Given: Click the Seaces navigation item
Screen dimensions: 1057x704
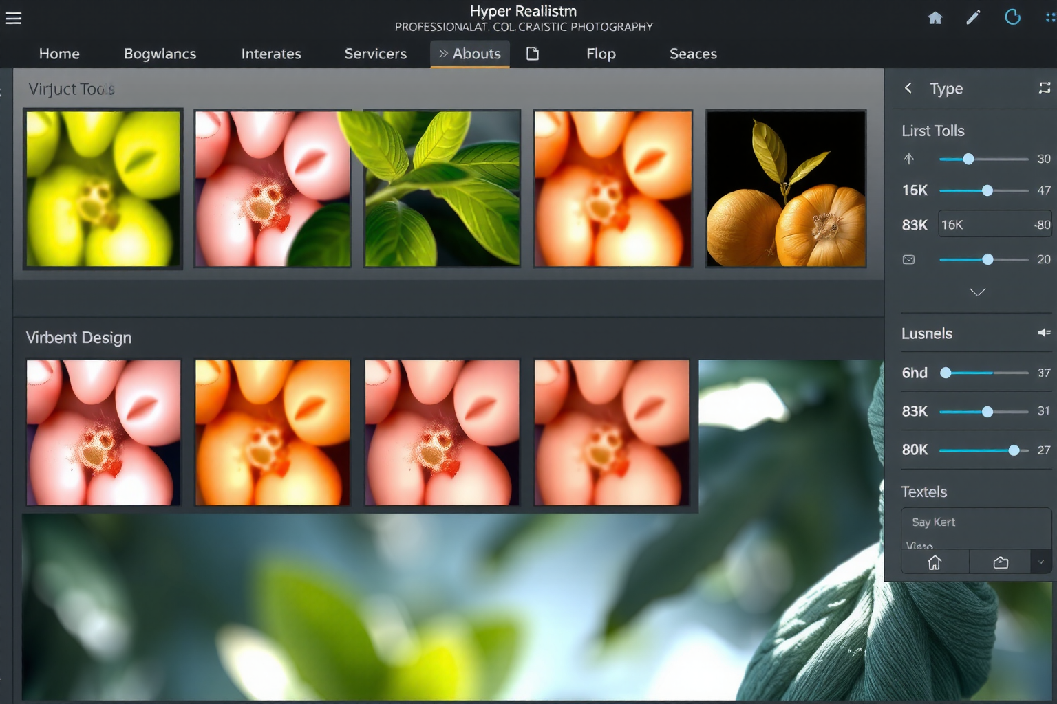Looking at the screenshot, I should (693, 54).
